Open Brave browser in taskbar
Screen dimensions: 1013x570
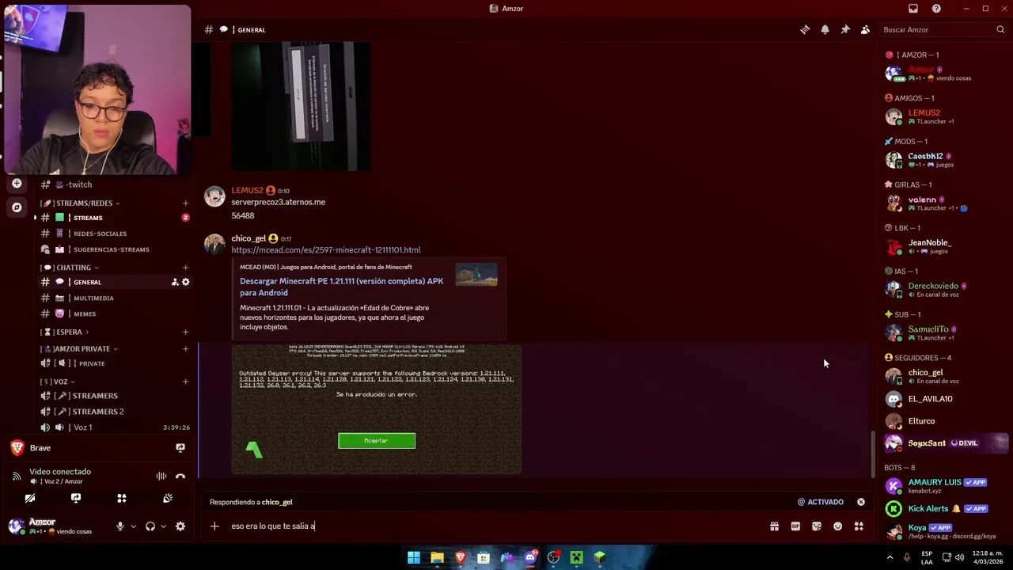pos(461,558)
